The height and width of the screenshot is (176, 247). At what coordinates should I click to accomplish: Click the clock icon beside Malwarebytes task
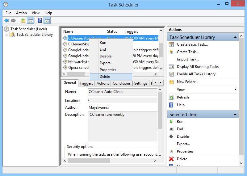pyautogui.click(x=65, y=62)
